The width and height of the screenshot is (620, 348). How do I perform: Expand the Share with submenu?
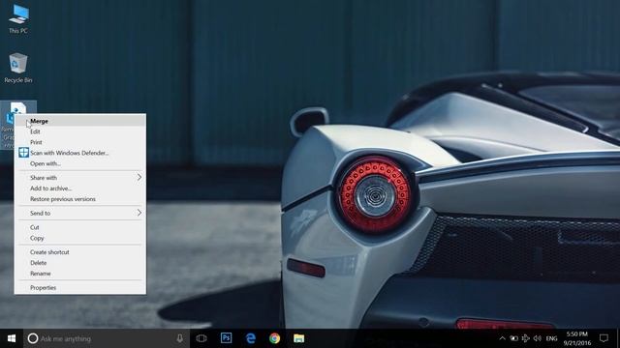coord(79,178)
